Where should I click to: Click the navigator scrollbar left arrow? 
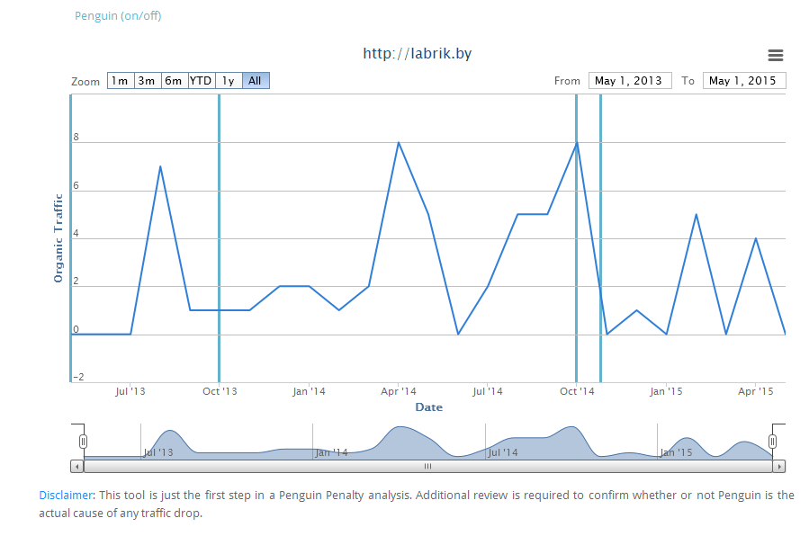[x=76, y=466]
